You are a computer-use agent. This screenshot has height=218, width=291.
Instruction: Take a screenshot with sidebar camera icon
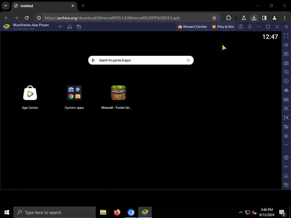click(x=286, y=108)
